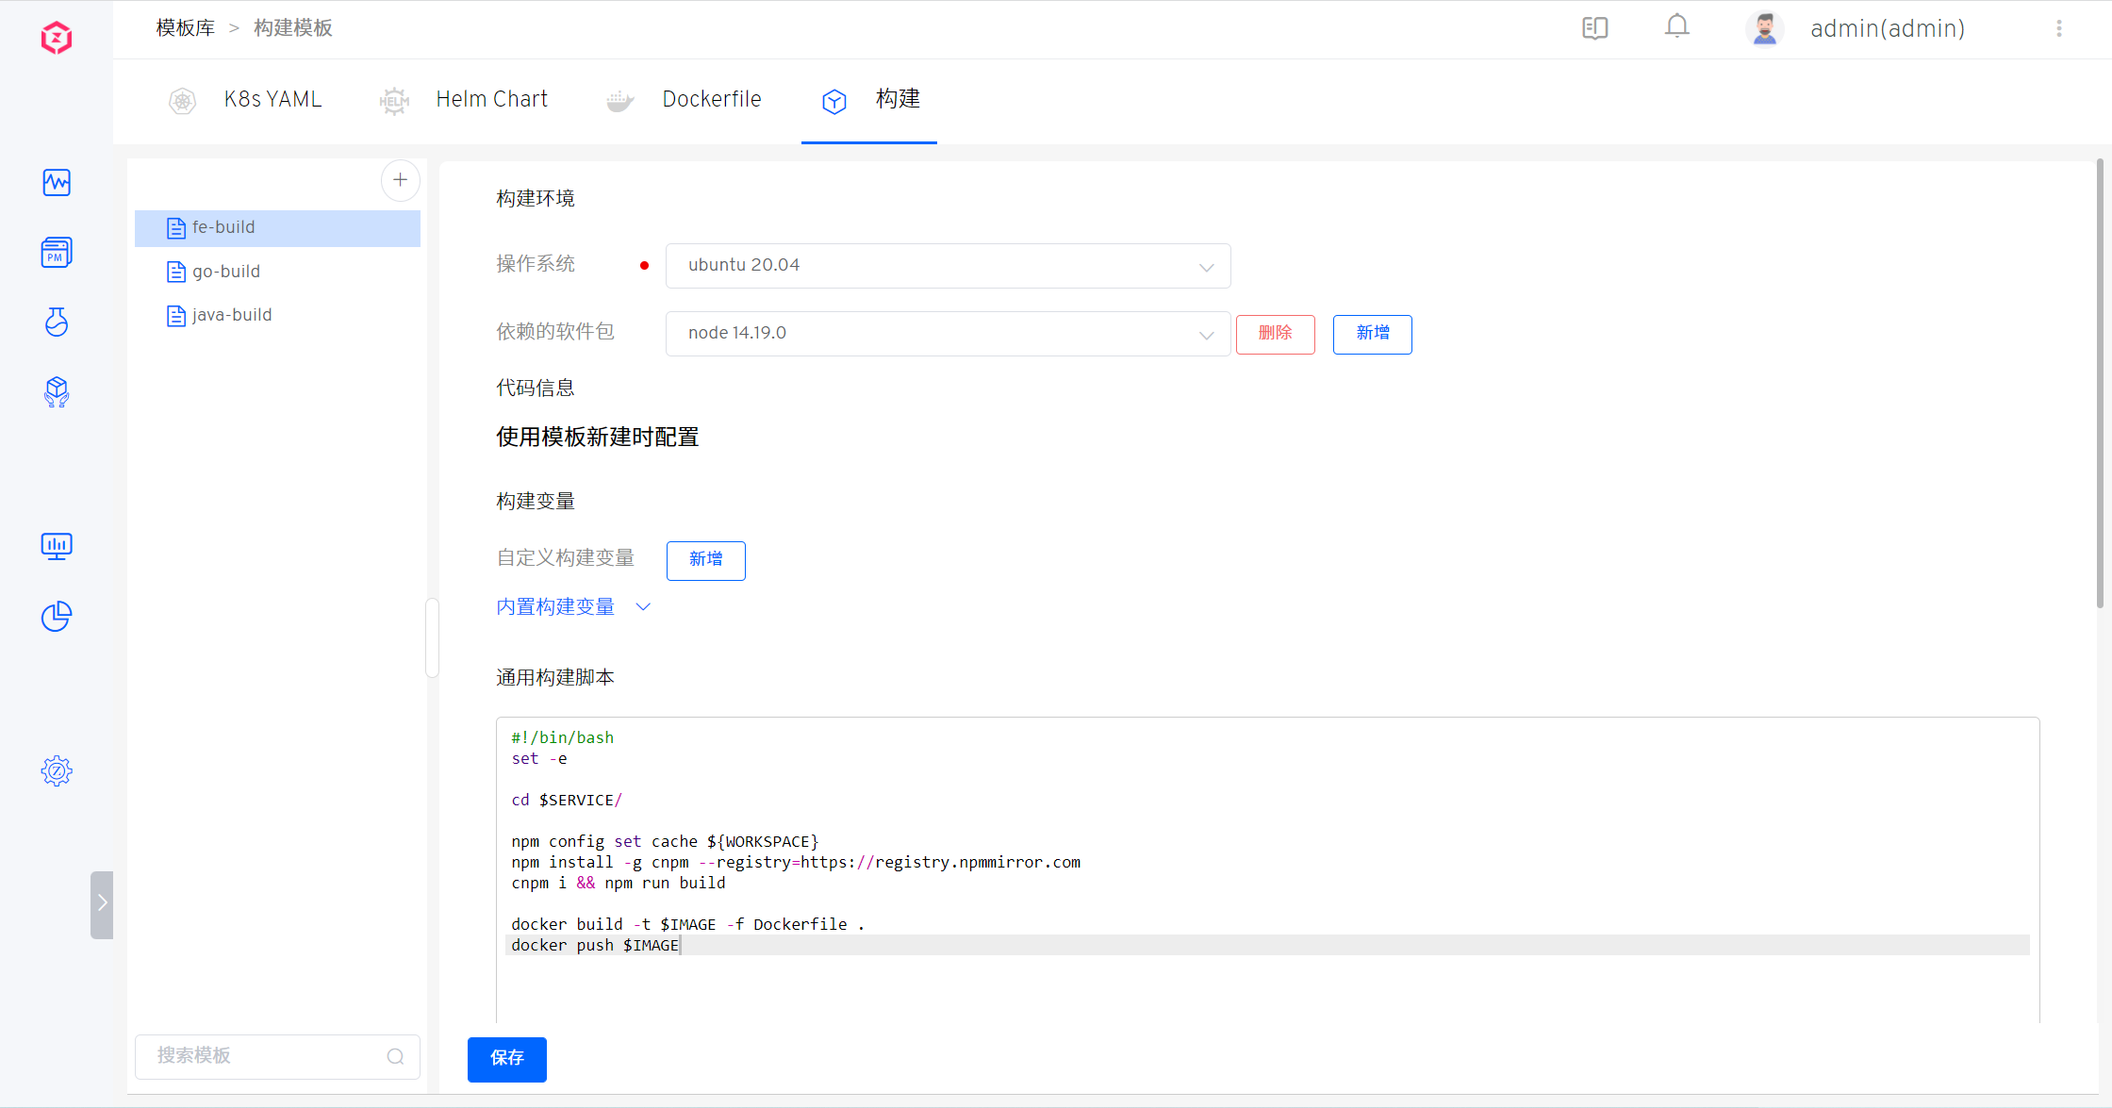Image resolution: width=2112 pixels, height=1108 pixels.
Task: Focus the 搜索模板 search field
Action: (x=277, y=1056)
